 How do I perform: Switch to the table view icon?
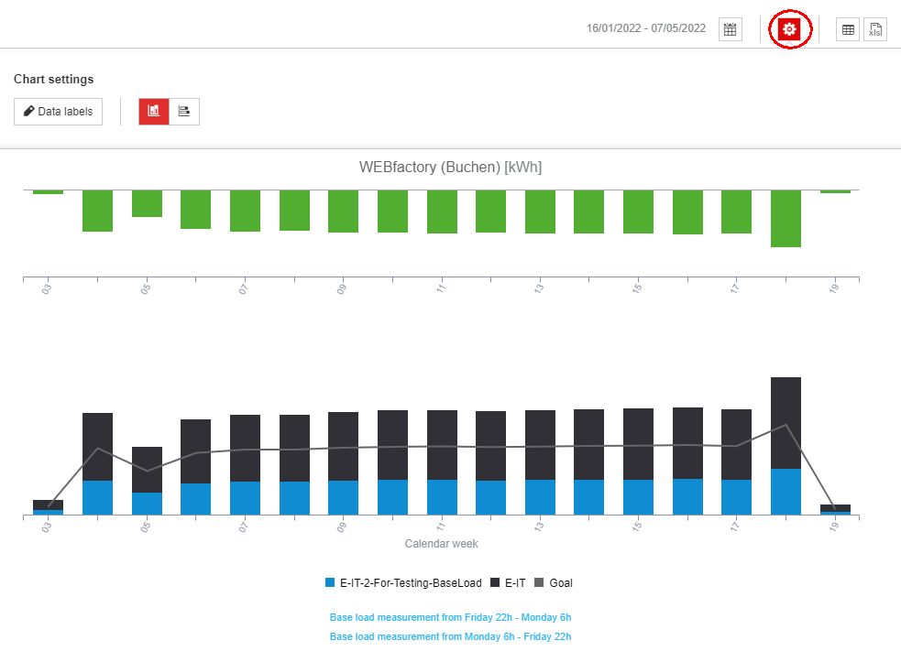[x=848, y=29]
